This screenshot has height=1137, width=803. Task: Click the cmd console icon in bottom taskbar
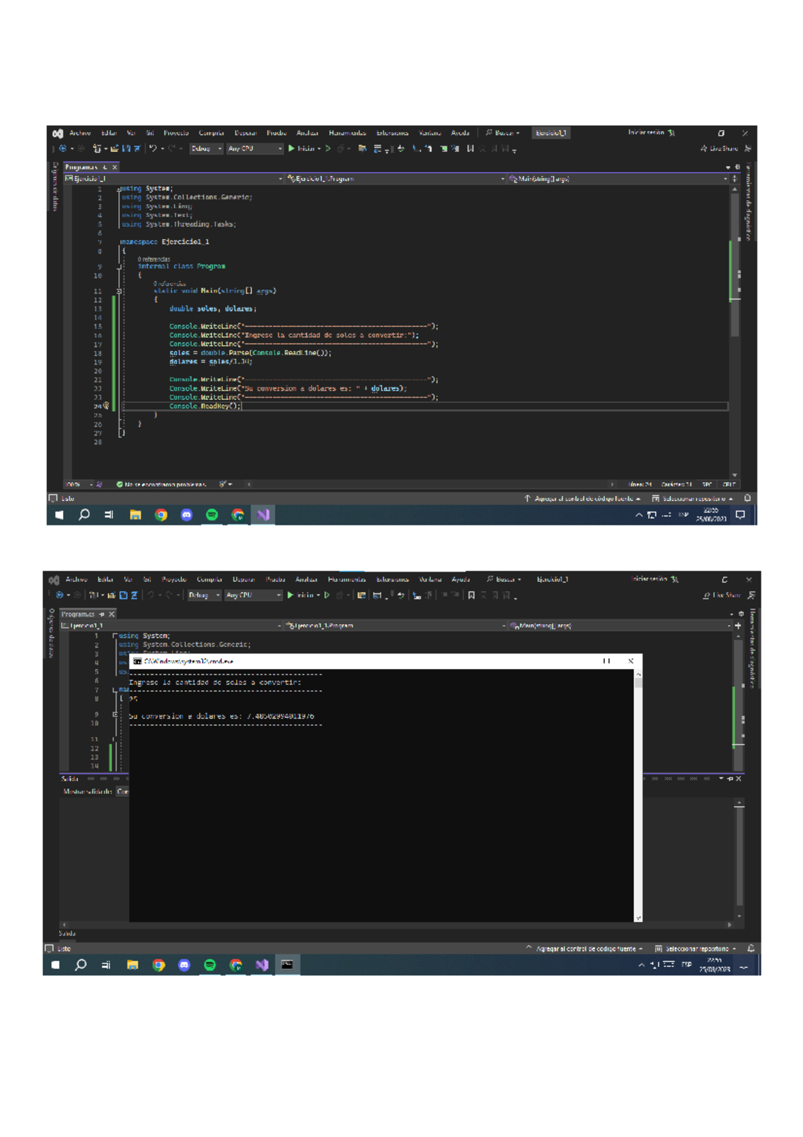287,965
